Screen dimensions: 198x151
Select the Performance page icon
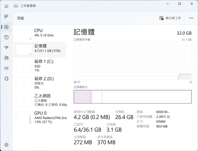click(7, 27)
